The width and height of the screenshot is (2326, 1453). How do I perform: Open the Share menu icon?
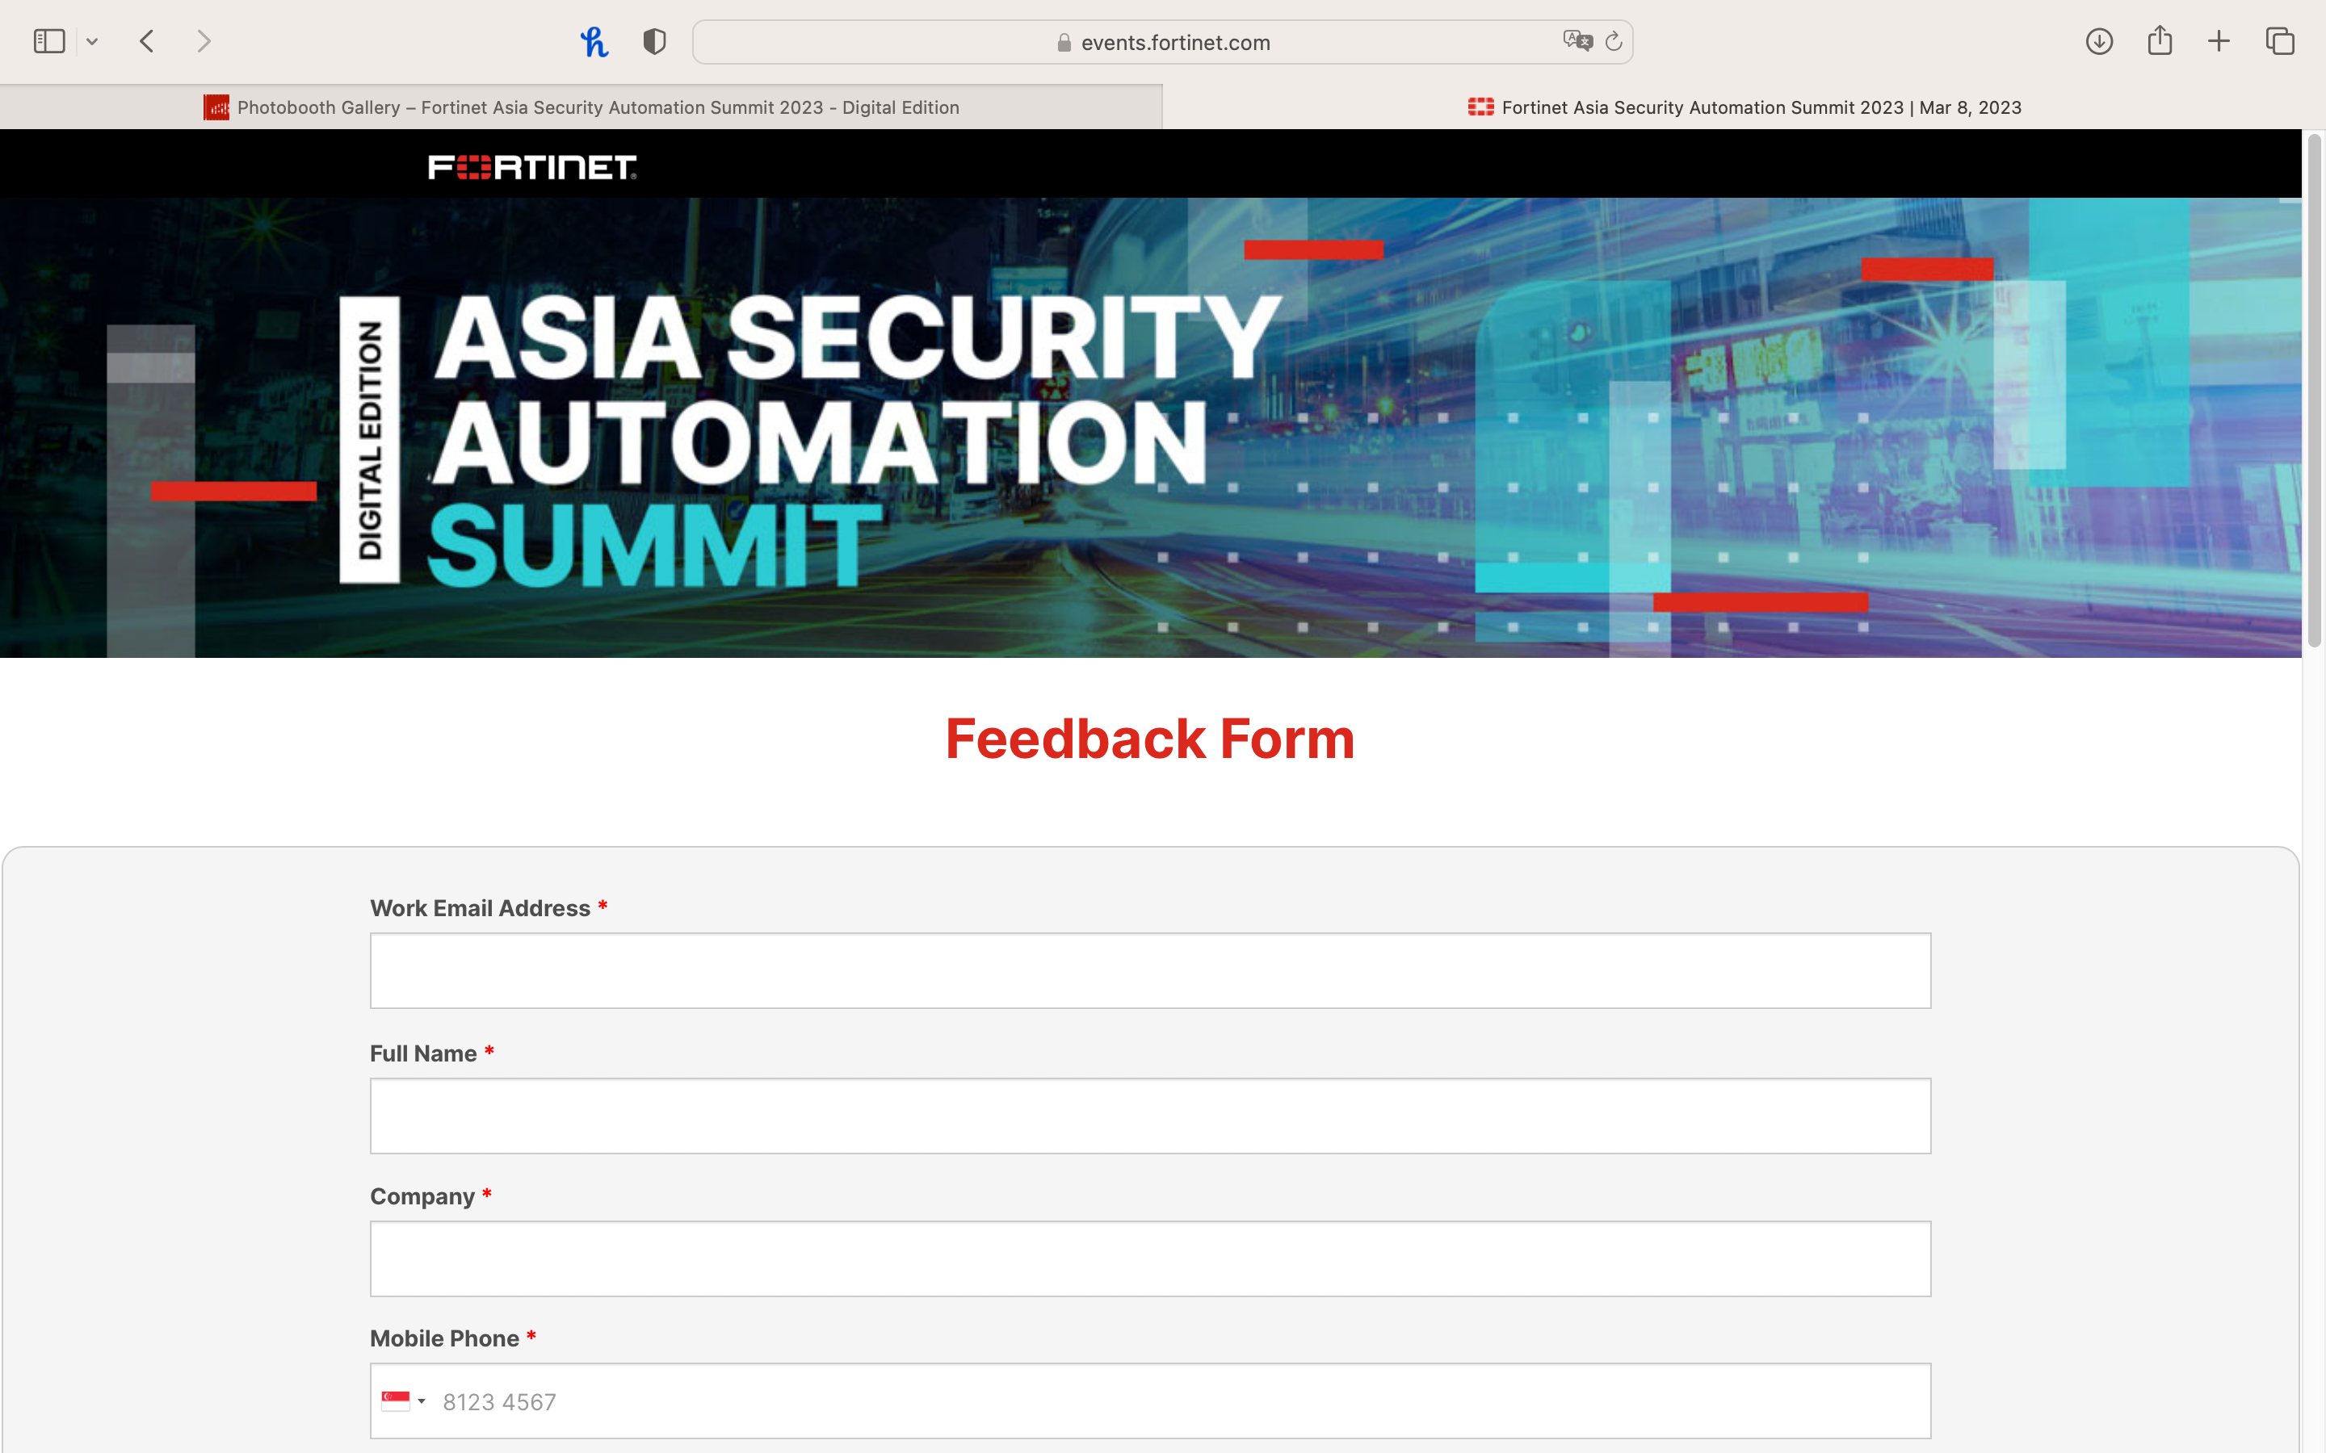(x=2160, y=40)
